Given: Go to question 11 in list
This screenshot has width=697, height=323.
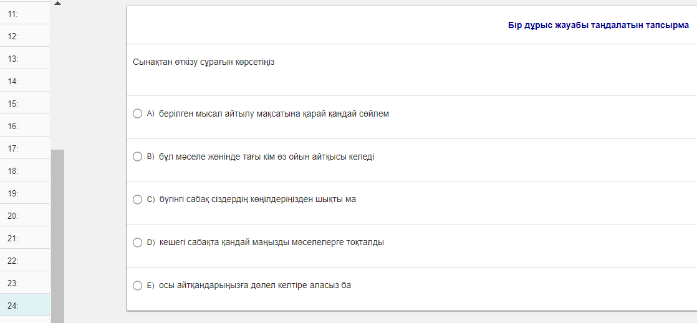Looking at the screenshot, I should click(25, 14).
